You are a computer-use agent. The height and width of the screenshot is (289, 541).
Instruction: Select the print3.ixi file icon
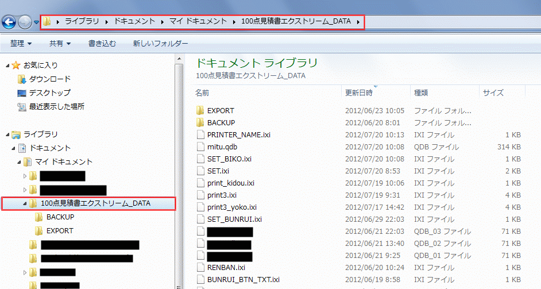click(200, 195)
